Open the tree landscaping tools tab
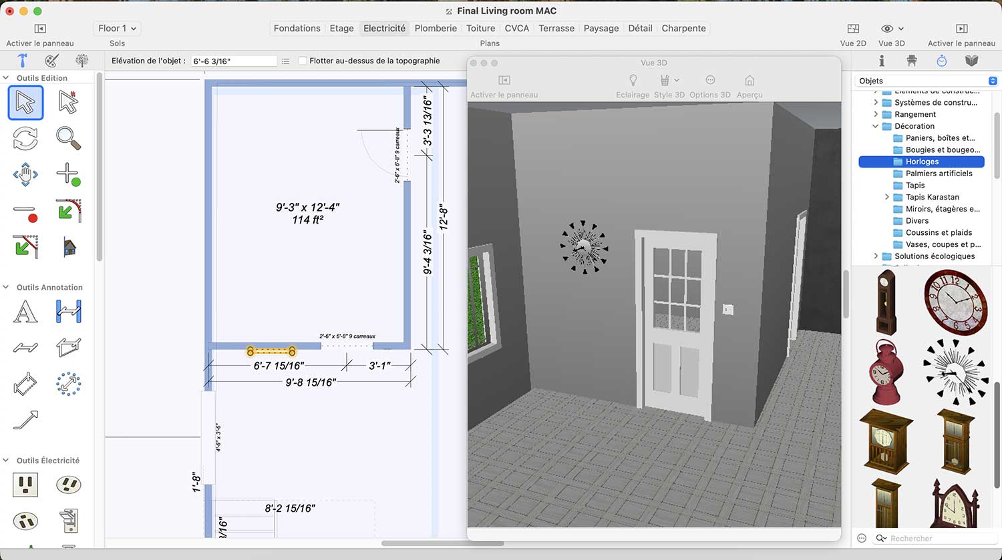The height and width of the screenshot is (560, 1002). [x=81, y=61]
